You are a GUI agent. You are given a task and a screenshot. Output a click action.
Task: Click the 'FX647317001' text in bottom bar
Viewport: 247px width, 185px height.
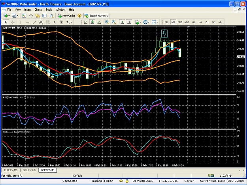click(168, 181)
